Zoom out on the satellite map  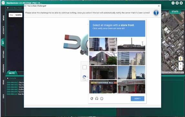(180, 68)
